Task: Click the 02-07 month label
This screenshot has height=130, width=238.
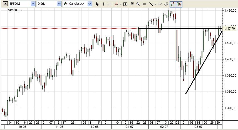Action: [164, 127]
